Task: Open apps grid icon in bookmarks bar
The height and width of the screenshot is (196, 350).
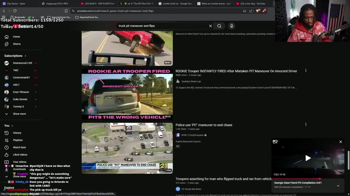Action: pyautogui.click(x=4, y=17)
